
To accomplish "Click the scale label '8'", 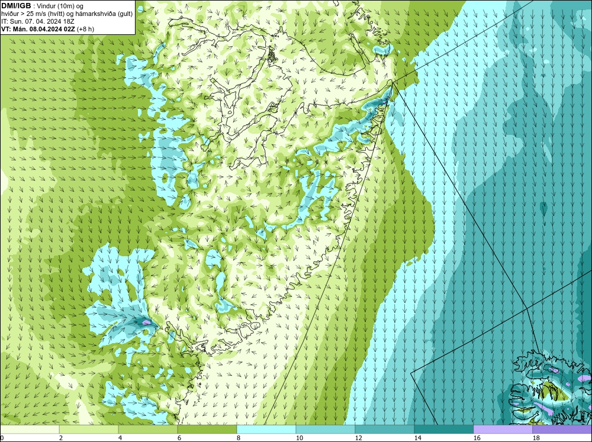I will click(239, 438).
